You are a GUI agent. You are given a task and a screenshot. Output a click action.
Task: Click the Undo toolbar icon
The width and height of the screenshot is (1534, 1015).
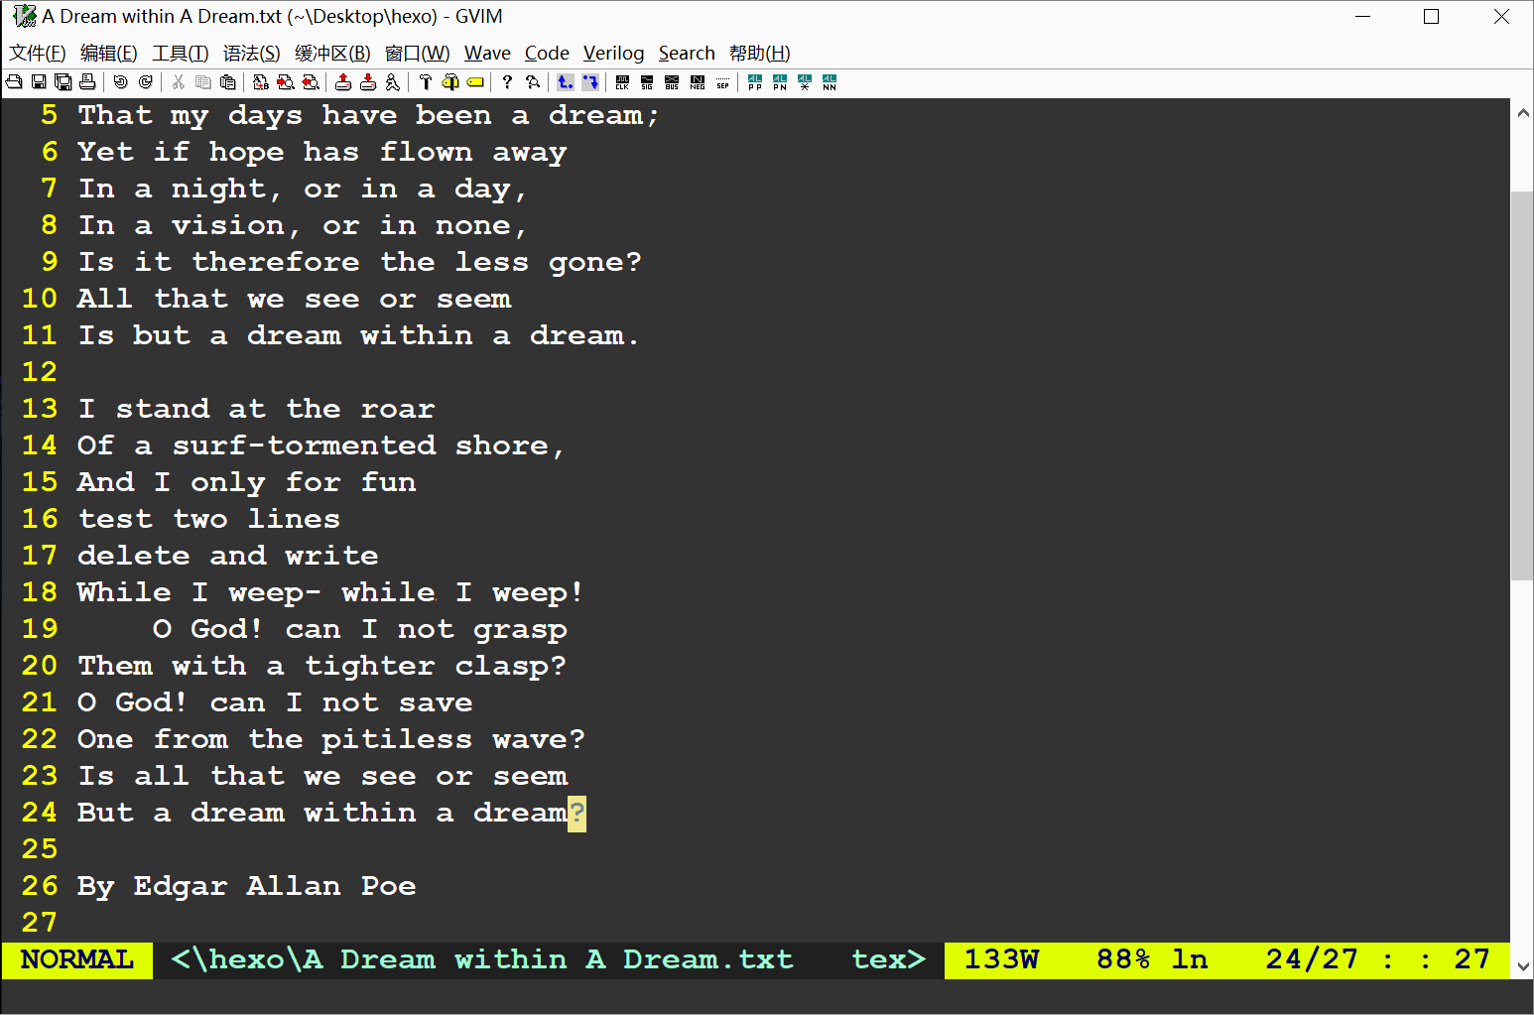coord(120,82)
